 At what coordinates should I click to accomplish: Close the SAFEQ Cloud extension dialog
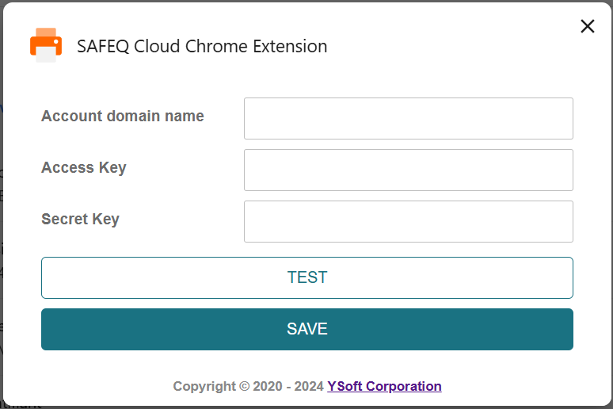click(587, 27)
